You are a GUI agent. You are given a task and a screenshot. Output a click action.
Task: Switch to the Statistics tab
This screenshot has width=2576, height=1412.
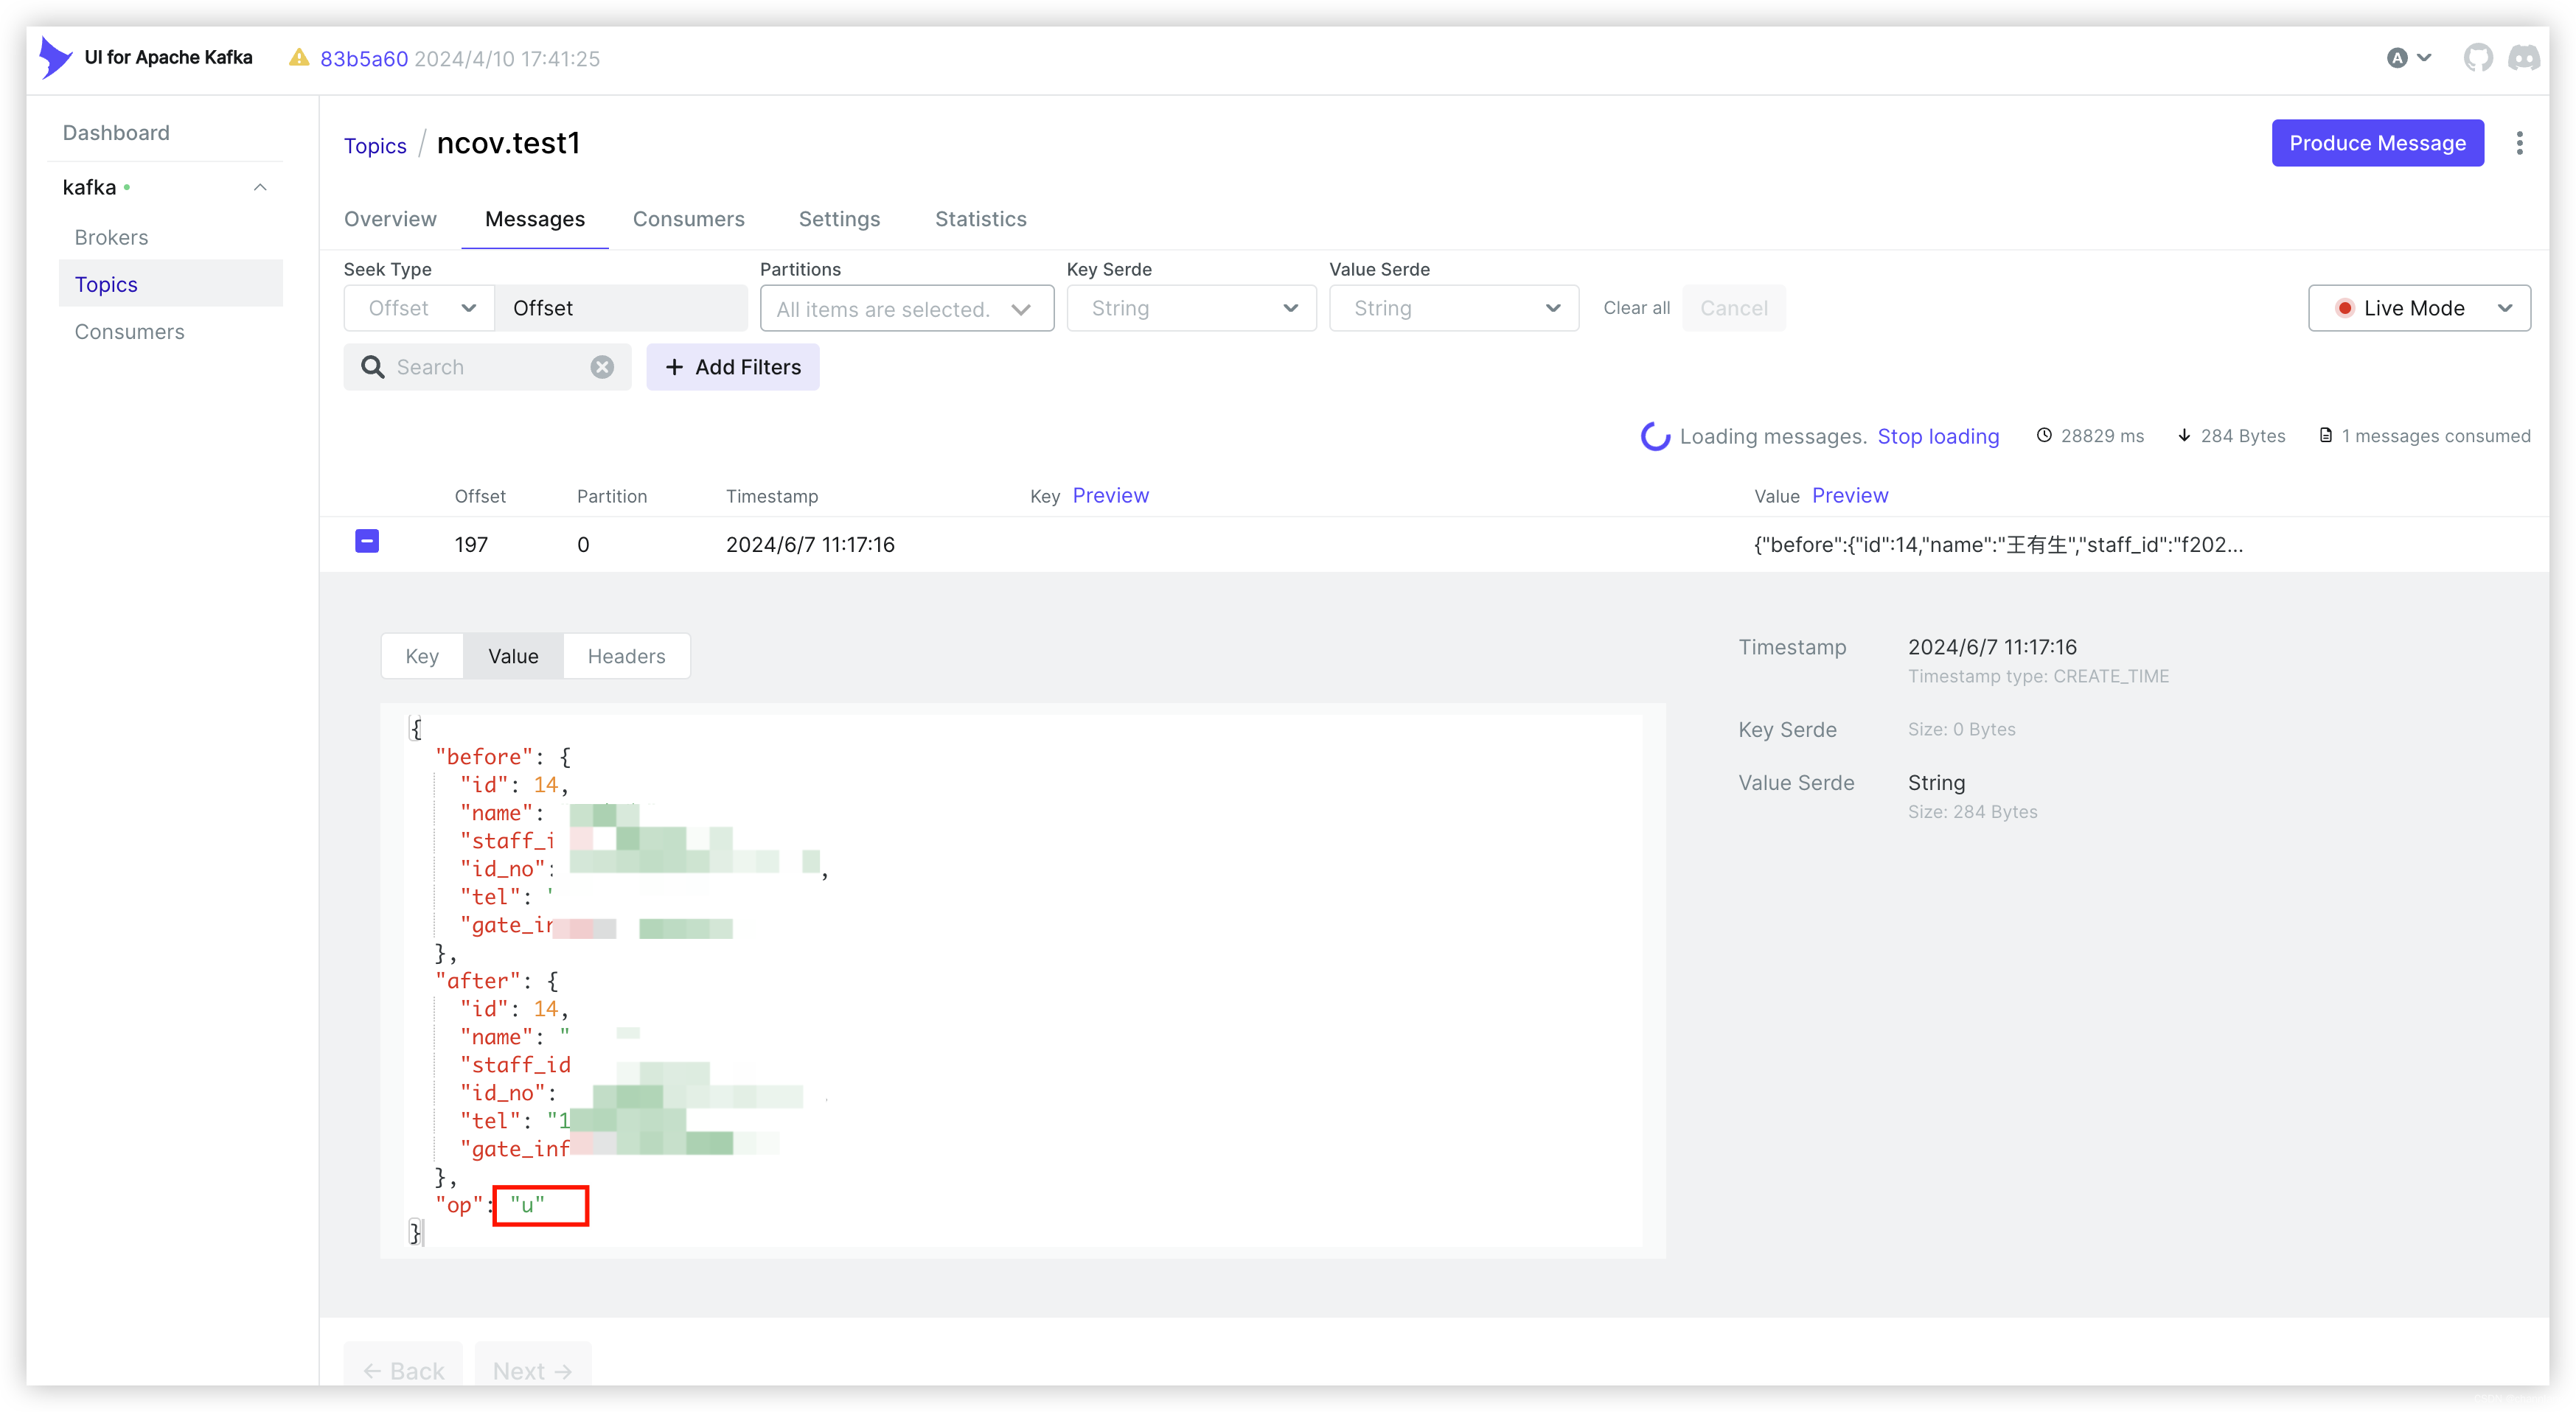click(x=980, y=219)
